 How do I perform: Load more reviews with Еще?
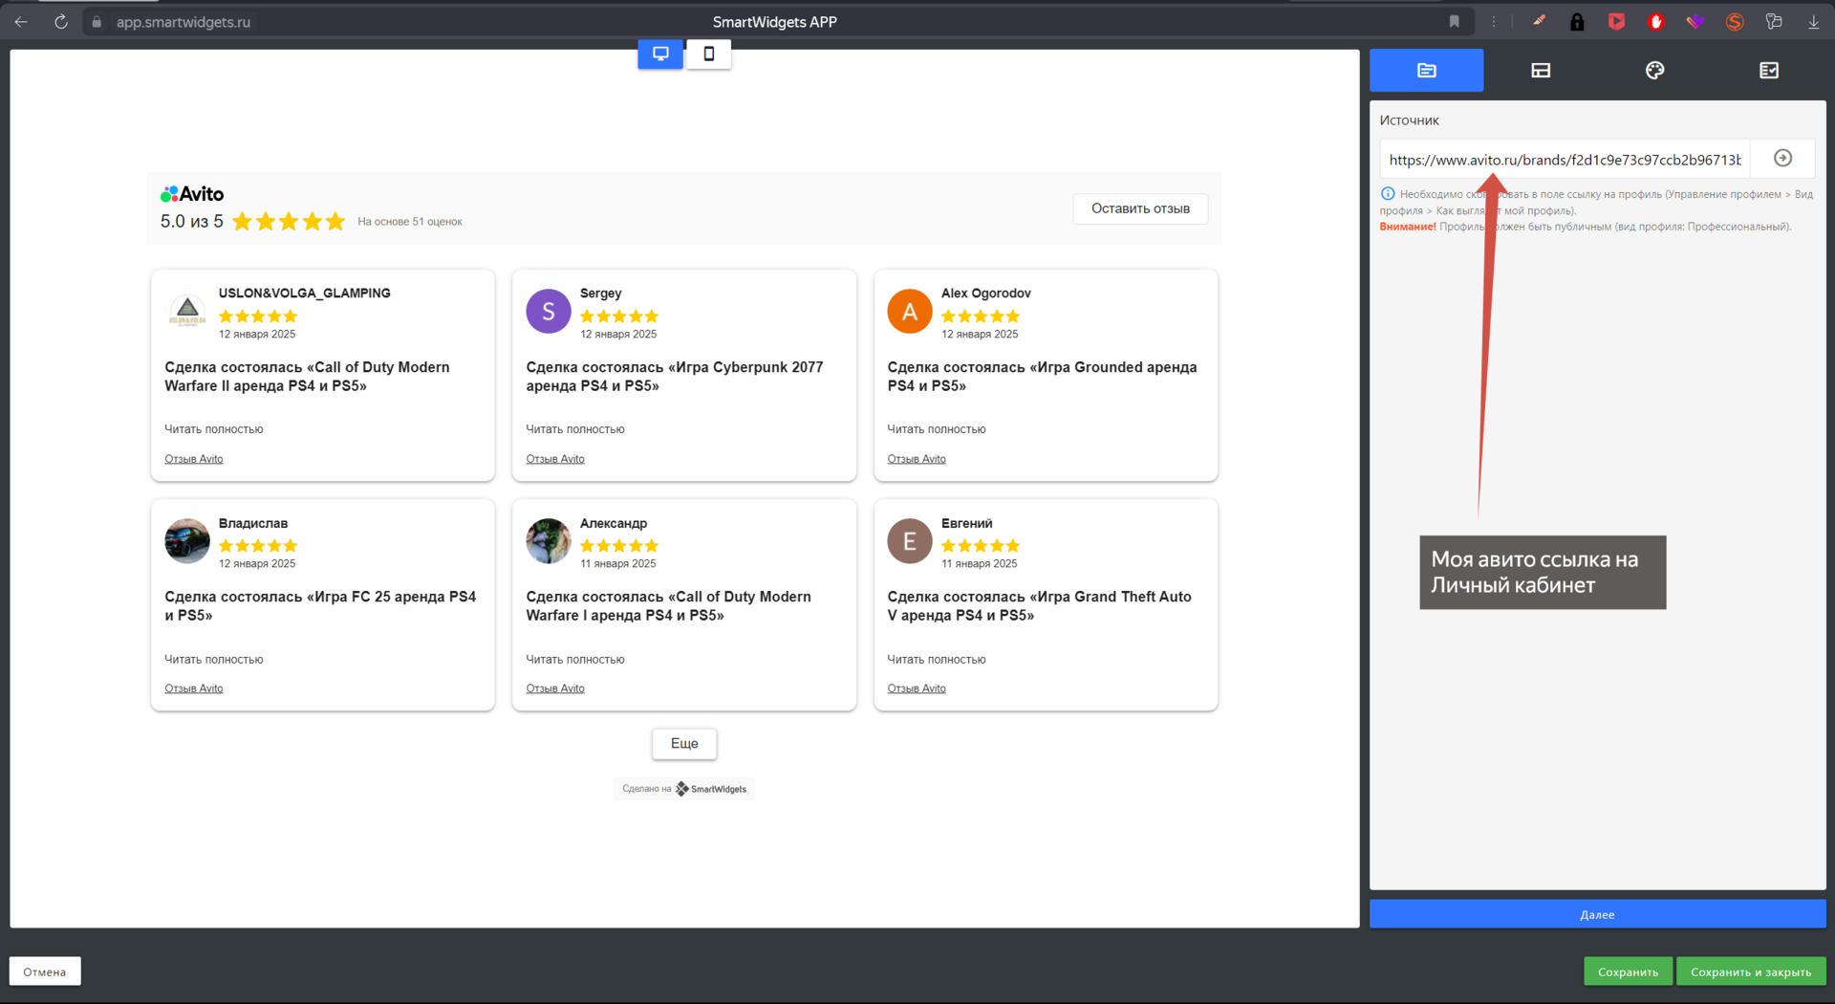tap(684, 743)
